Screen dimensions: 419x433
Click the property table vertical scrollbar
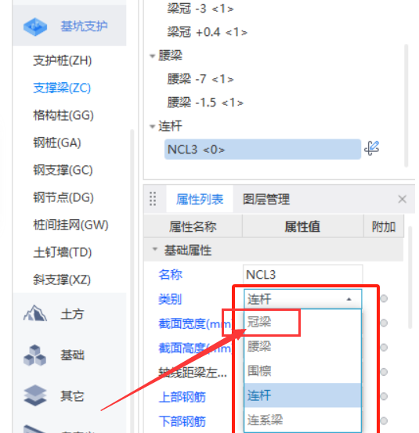[410, 277]
